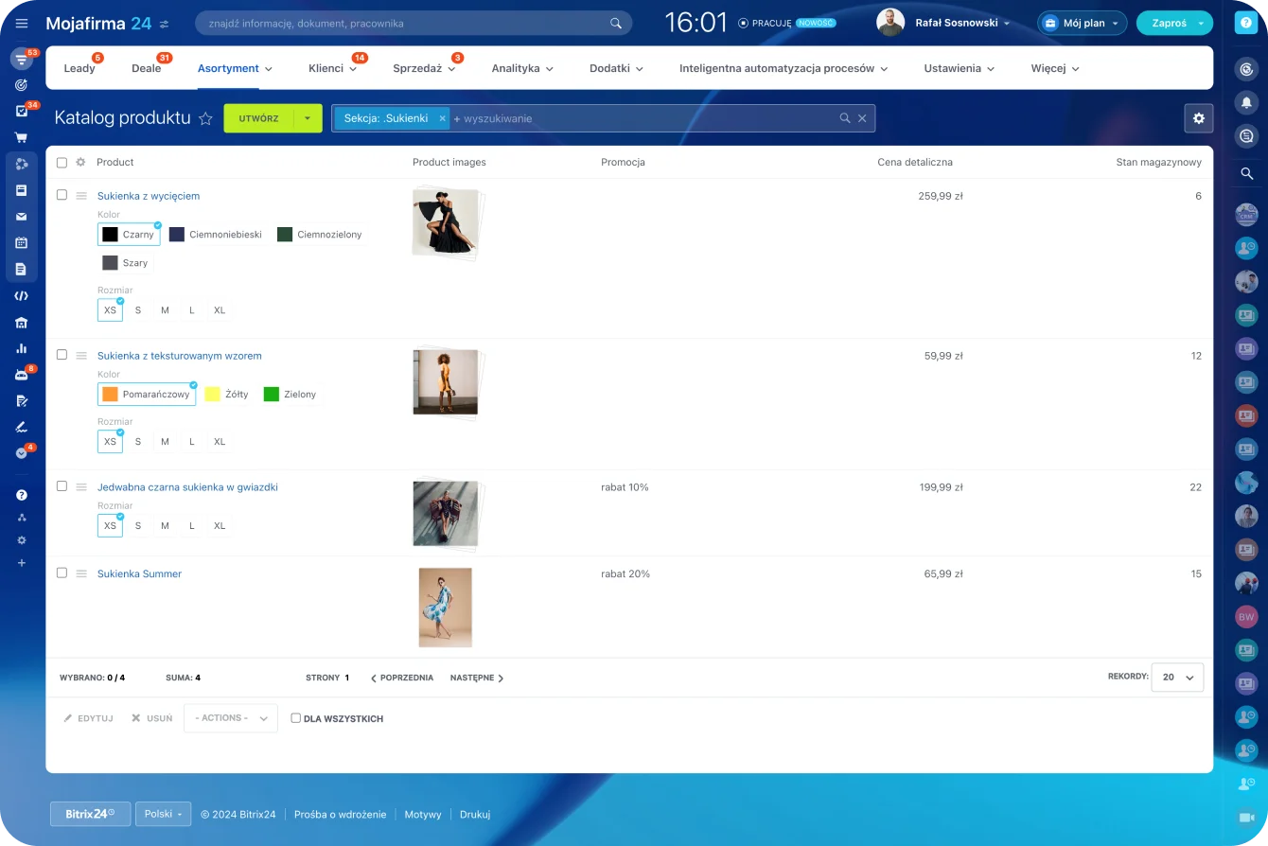Viewport: 1268px width, 846px height.
Task: Open the shopping cart icon in left sidebar
Action: [21, 136]
